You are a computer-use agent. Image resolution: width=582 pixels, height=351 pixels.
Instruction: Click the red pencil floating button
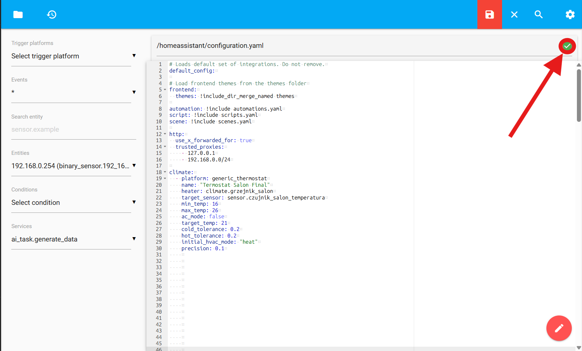pyautogui.click(x=559, y=328)
